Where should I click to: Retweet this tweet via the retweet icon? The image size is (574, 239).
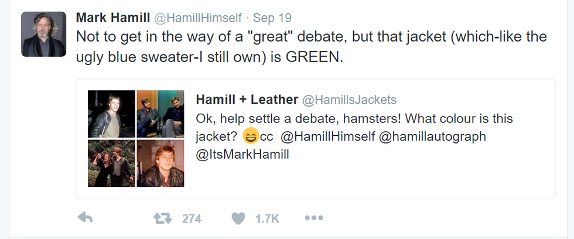tap(160, 218)
